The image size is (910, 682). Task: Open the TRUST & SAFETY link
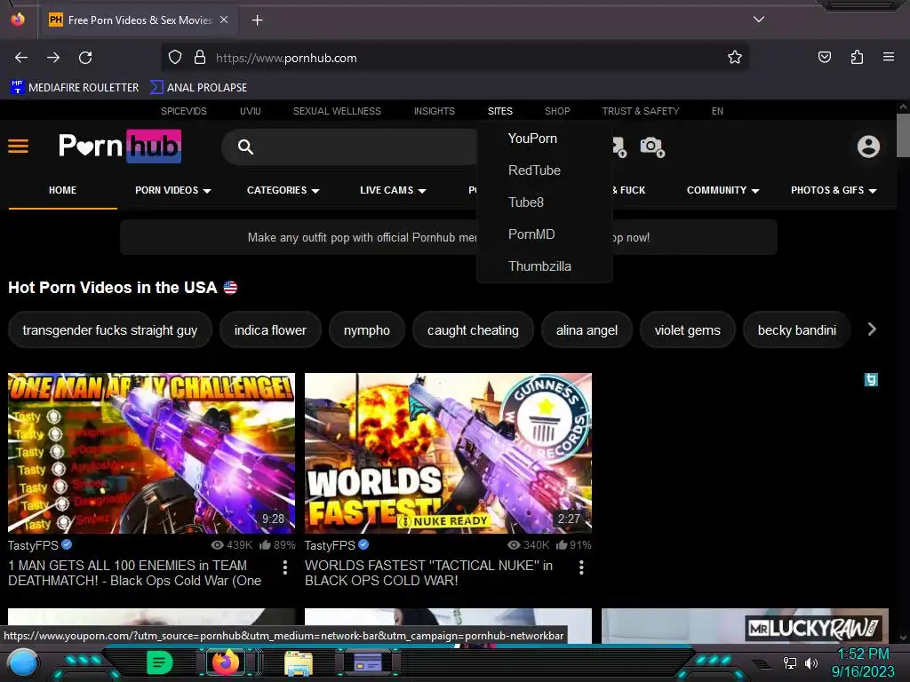[641, 111]
